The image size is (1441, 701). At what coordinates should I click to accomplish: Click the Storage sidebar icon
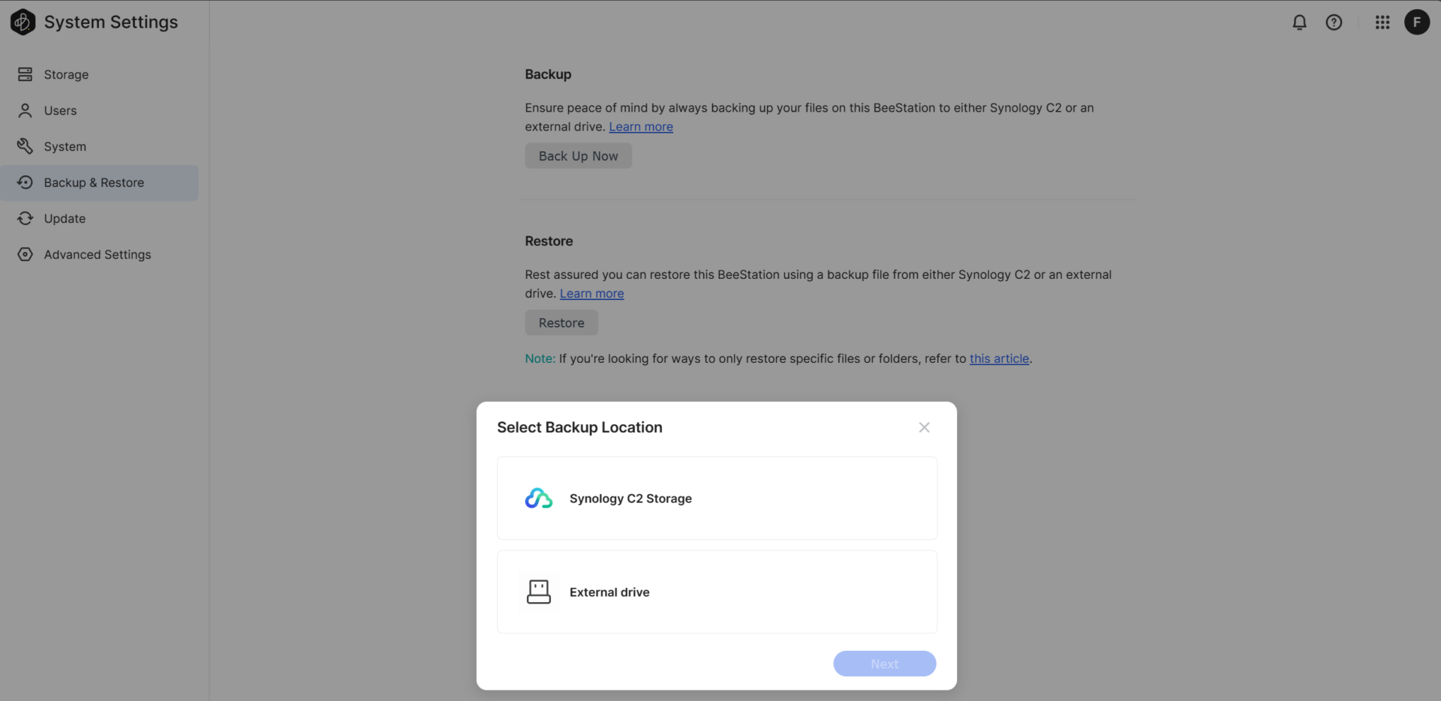tap(26, 74)
